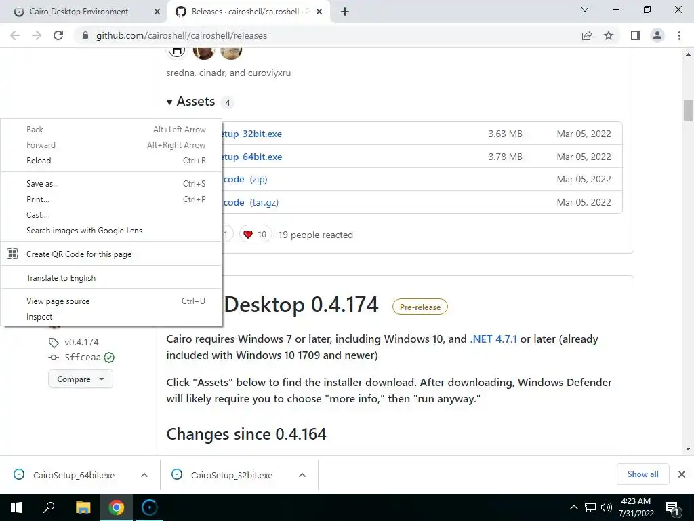Select Inspect in context menu
Screen dimensions: 694x521
pyautogui.click(x=111, y=317)
